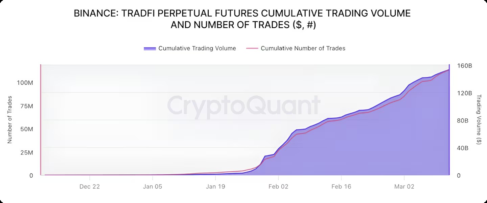The height and width of the screenshot is (203, 487).
Task: Click the CryptoQuant watermark logo
Action: coord(243,105)
